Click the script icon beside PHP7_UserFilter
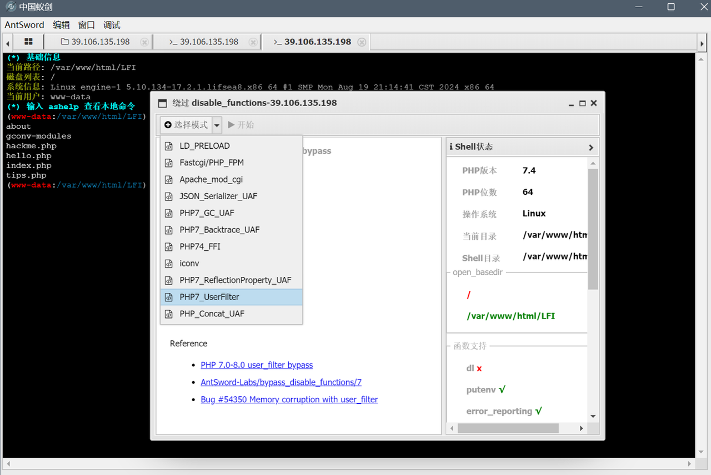Screen dimensions: 711x475 [169, 297]
